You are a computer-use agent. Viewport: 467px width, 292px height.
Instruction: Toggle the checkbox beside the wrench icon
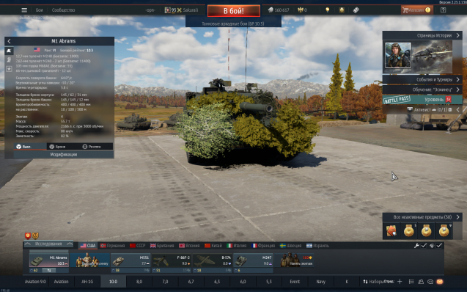click(x=424, y=246)
